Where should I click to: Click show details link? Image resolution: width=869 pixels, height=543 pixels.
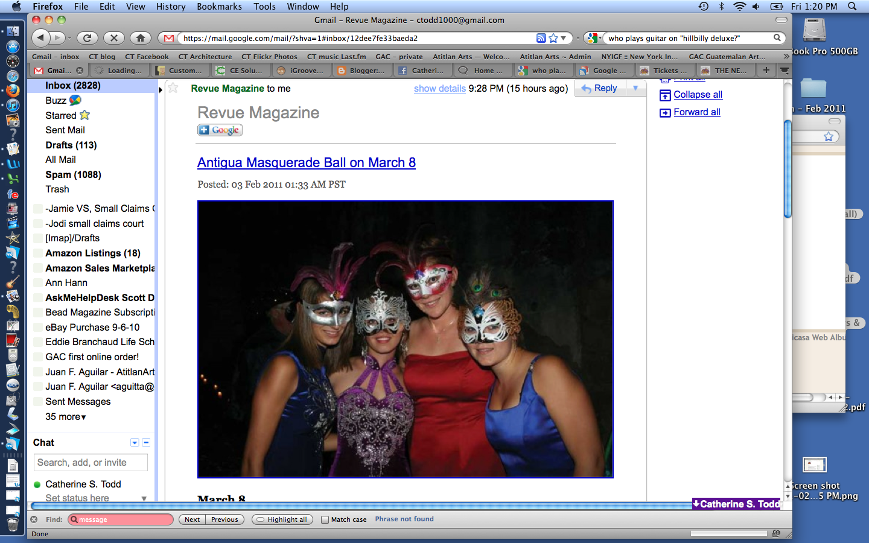point(440,89)
